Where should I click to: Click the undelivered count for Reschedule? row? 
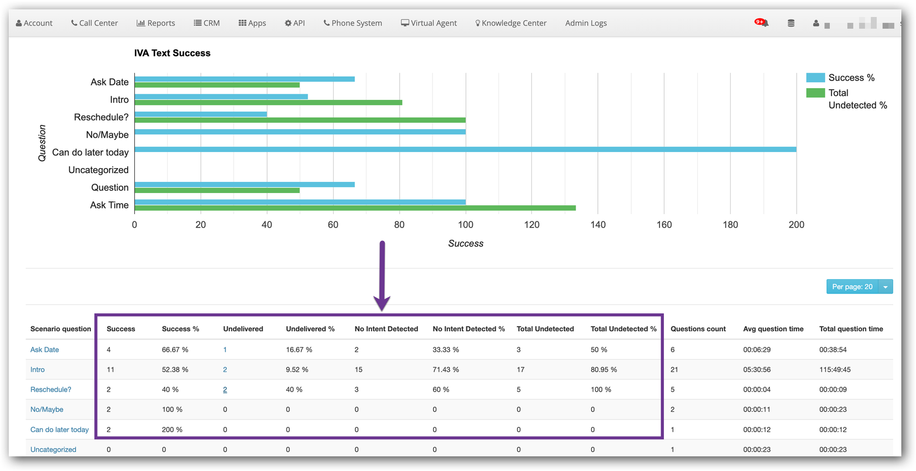point(225,389)
